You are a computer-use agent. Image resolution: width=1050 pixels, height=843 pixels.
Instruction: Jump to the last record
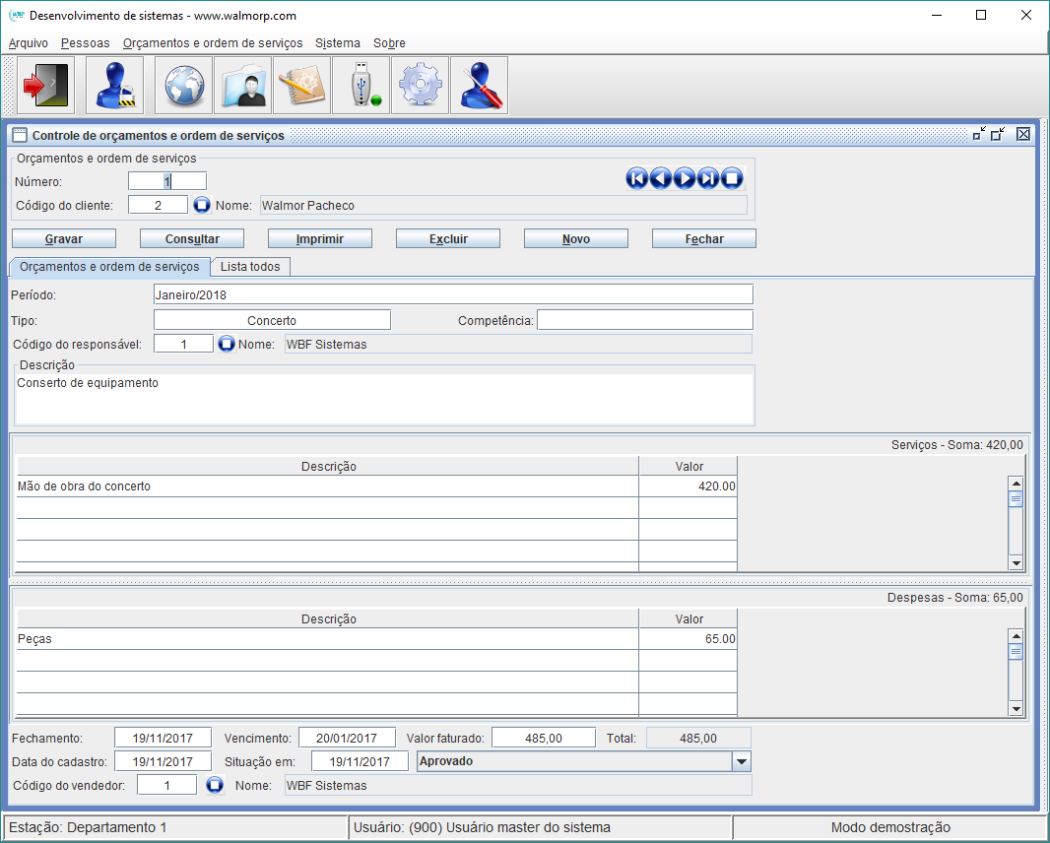(x=707, y=178)
